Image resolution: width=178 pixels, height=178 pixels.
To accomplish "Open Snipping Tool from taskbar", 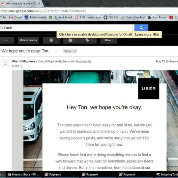I will pos(167,174).
